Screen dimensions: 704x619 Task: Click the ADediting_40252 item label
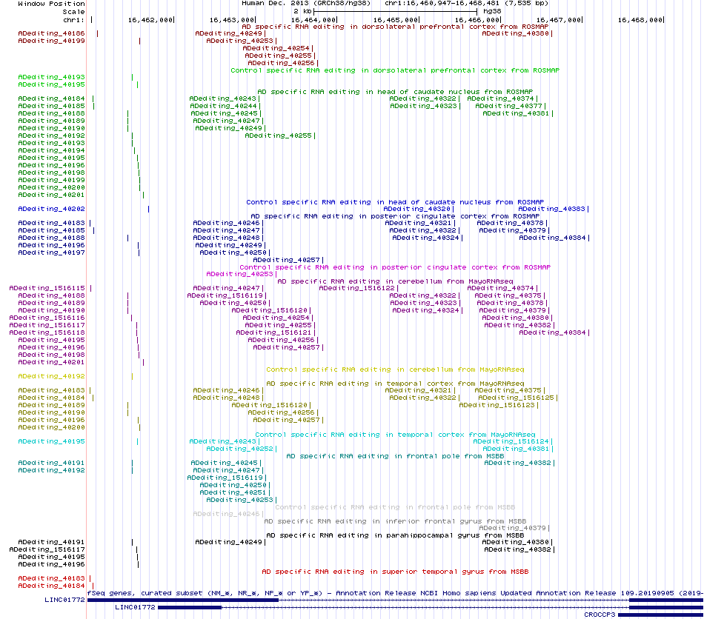[x=239, y=449]
